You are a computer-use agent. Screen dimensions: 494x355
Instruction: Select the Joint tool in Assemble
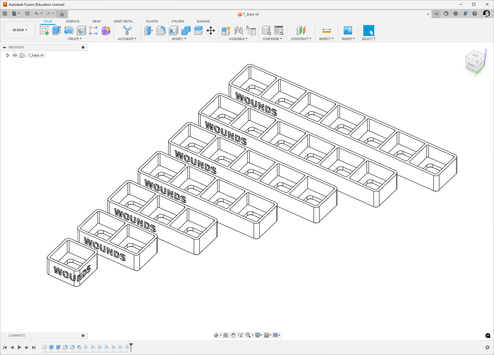coord(238,31)
